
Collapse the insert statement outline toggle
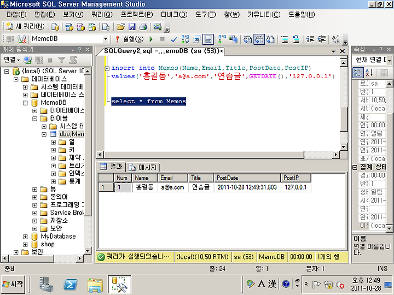(x=107, y=68)
